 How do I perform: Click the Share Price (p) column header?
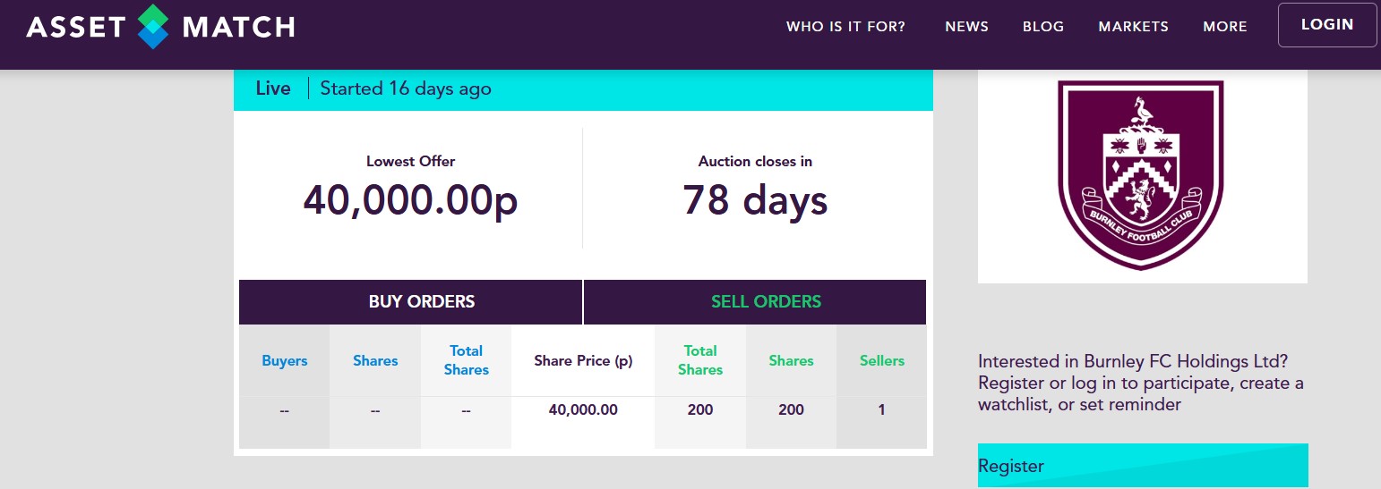[x=583, y=361]
